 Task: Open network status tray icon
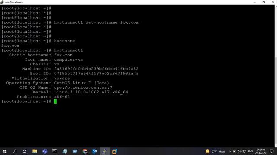pyautogui.click(x=245, y=152)
